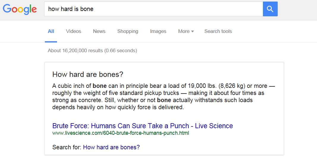
Task: Switch to the Videos tab
Action: click(x=73, y=31)
